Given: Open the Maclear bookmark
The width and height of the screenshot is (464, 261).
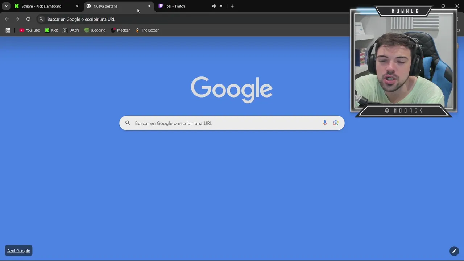Looking at the screenshot, I should tap(120, 30).
